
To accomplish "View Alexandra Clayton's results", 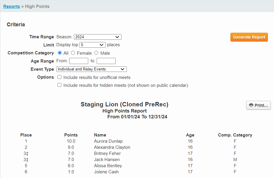I will point(112,147).
